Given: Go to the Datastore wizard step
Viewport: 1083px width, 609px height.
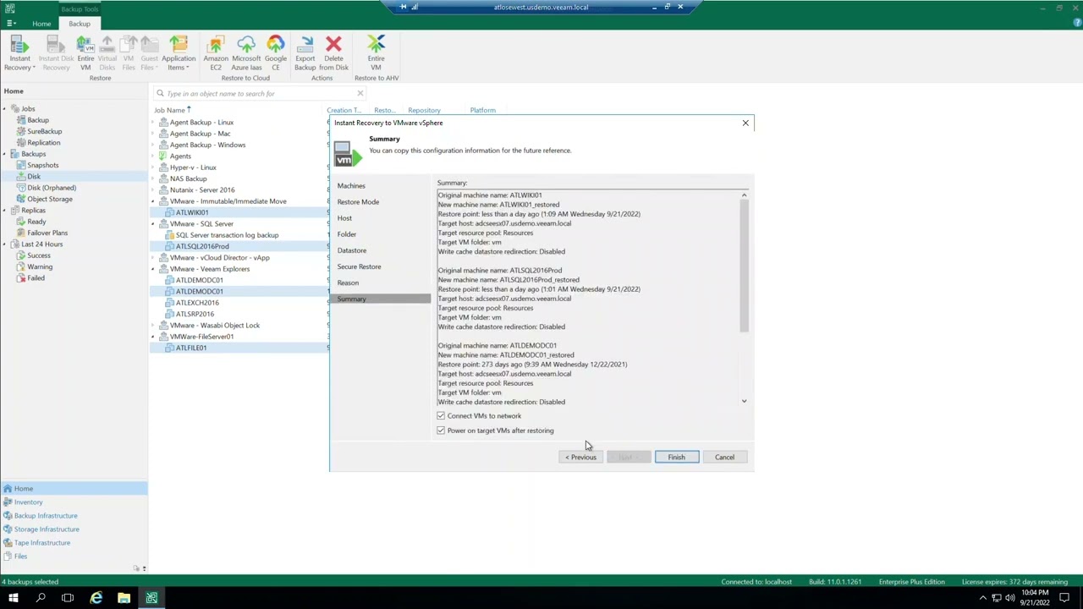Looking at the screenshot, I should [x=352, y=250].
